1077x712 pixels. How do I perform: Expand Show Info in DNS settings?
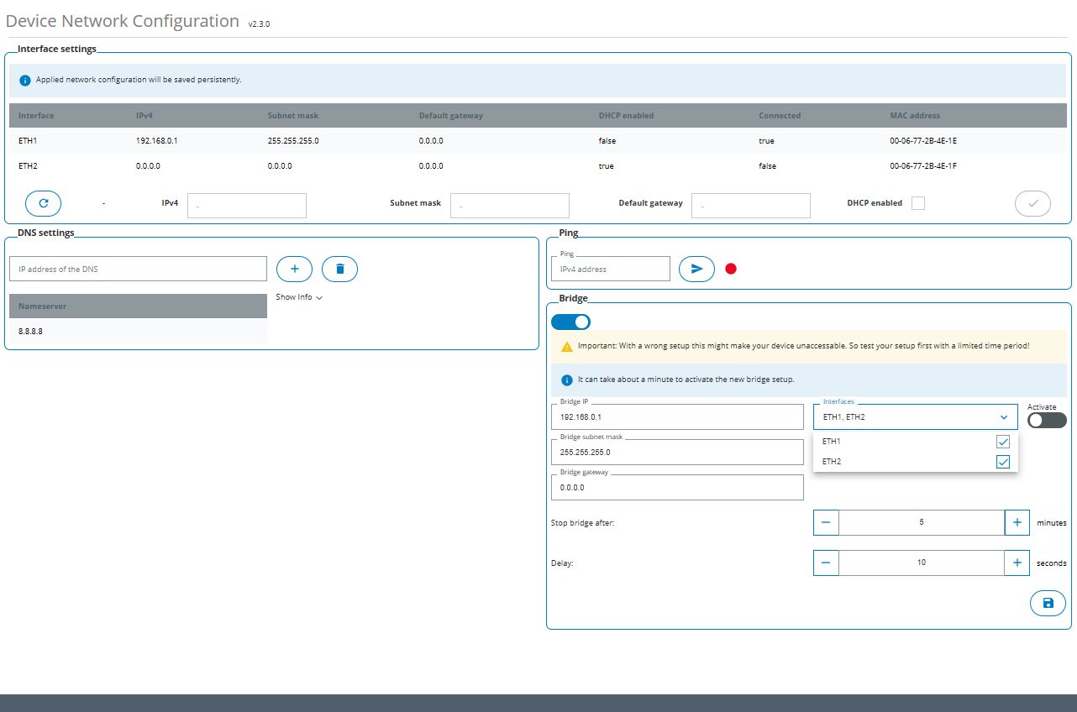pyautogui.click(x=299, y=297)
